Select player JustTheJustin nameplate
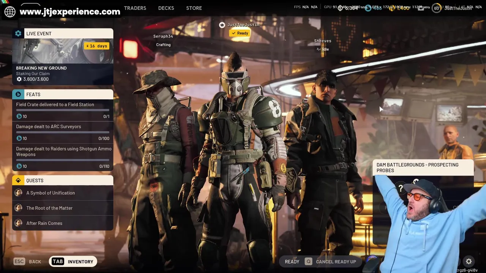The width and height of the screenshot is (486, 273). [x=243, y=25]
